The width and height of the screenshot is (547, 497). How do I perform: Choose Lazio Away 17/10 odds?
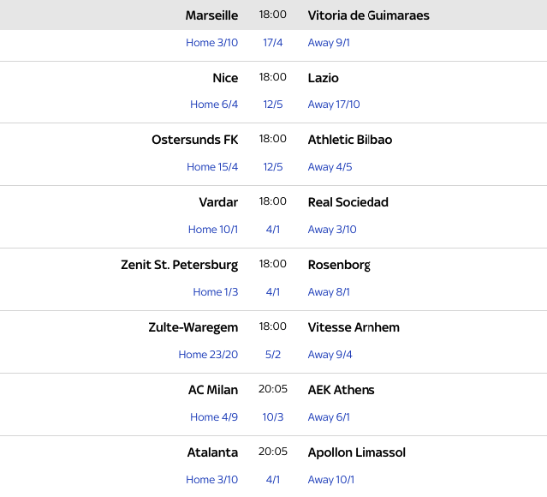click(334, 105)
